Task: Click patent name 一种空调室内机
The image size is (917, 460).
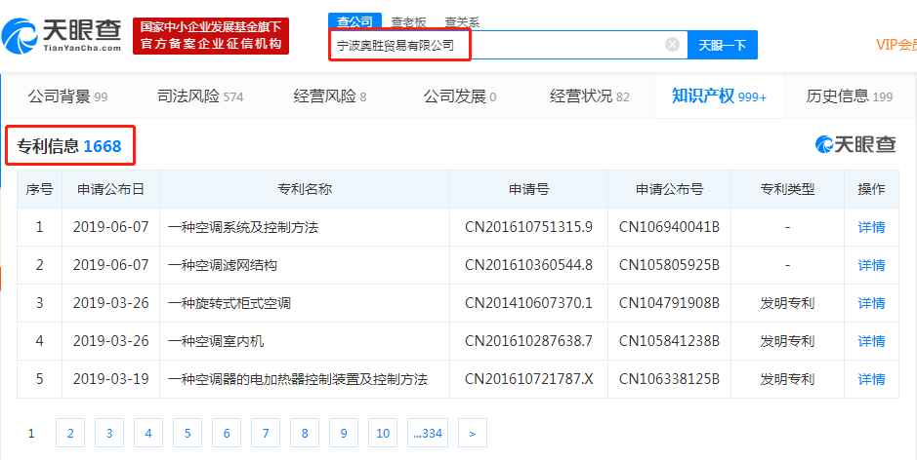Action: (x=216, y=341)
